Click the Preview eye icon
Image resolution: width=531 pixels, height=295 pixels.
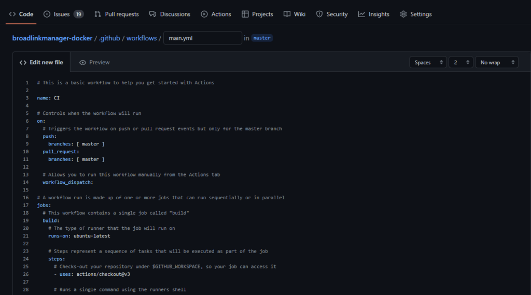(82, 63)
